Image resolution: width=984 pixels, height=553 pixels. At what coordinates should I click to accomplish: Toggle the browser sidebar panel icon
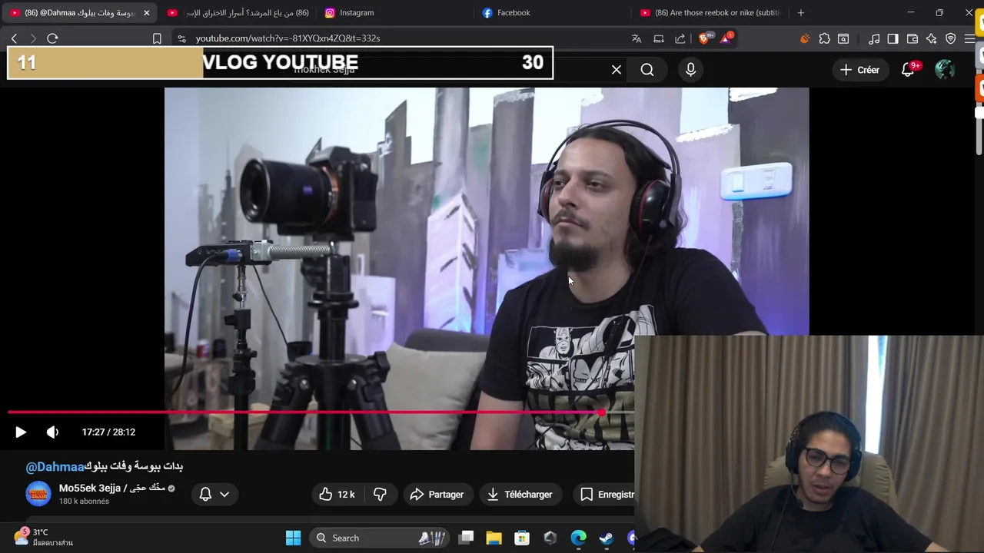(x=893, y=38)
